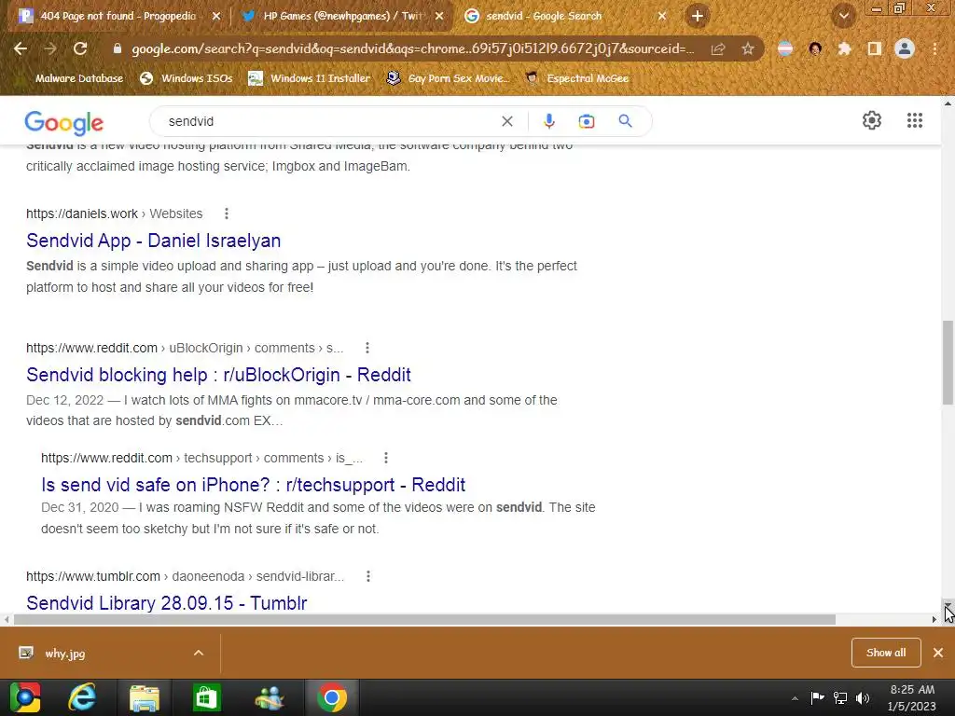
Task: Click the vertical scrollbar thumb
Action: pyautogui.click(x=948, y=363)
